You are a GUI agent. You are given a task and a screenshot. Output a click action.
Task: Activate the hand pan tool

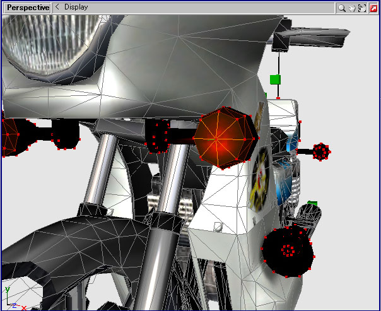(352, 8)
